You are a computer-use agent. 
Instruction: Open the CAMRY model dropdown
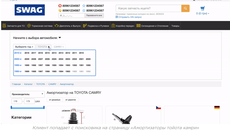pyautogui.click(x=59, y=47)
